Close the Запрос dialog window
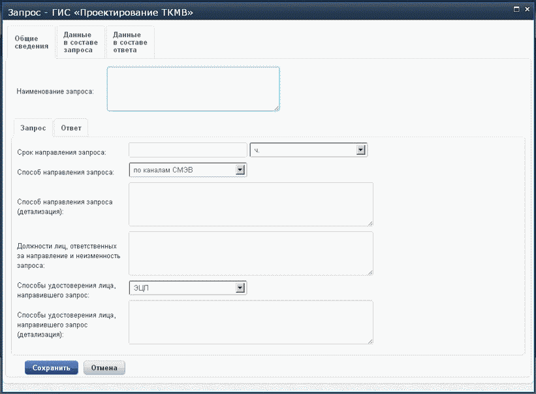Viewport: 536px width, 394px height. point(527,9)
